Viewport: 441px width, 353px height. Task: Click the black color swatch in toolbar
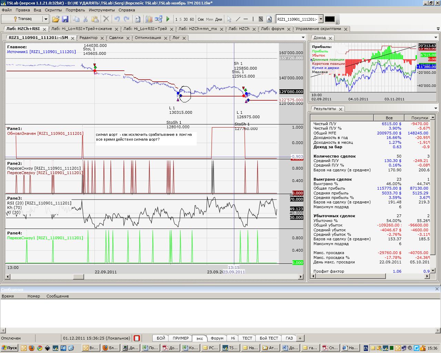tap(330, 19)
